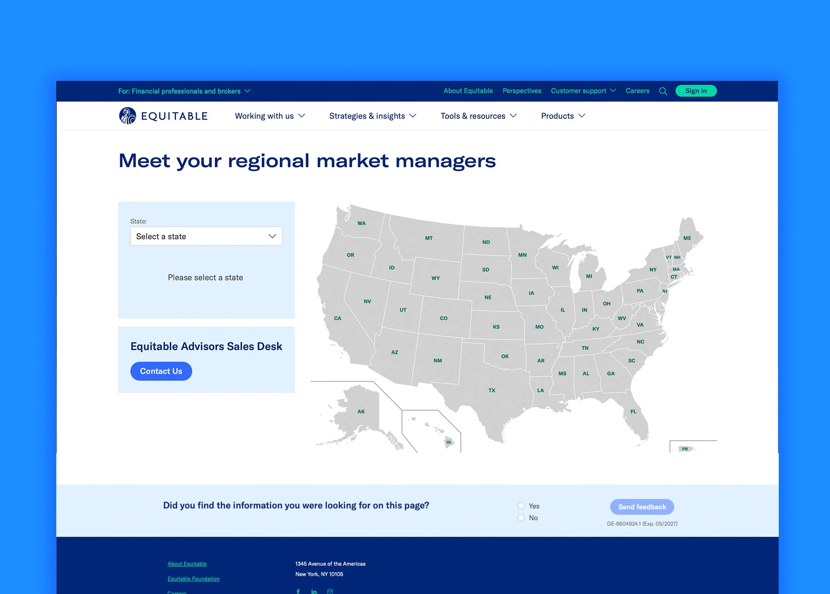The image size is (830, 594).
Task: Open the Products menu
Action: (563, 116)
